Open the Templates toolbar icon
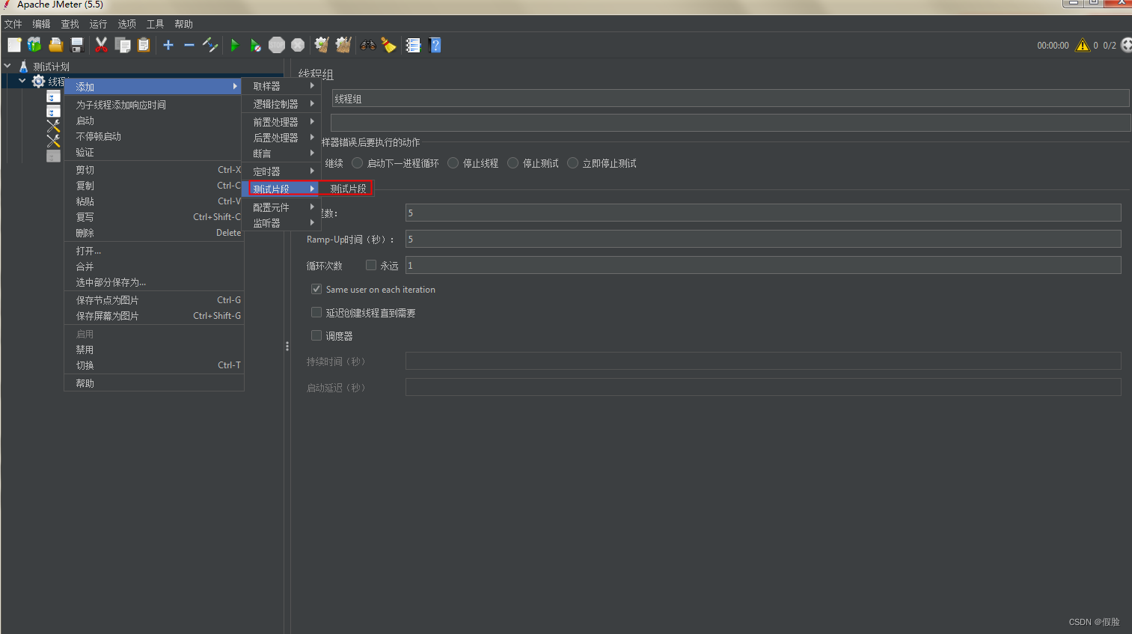This screenshot has width=1132, height=634. (34, 45)
